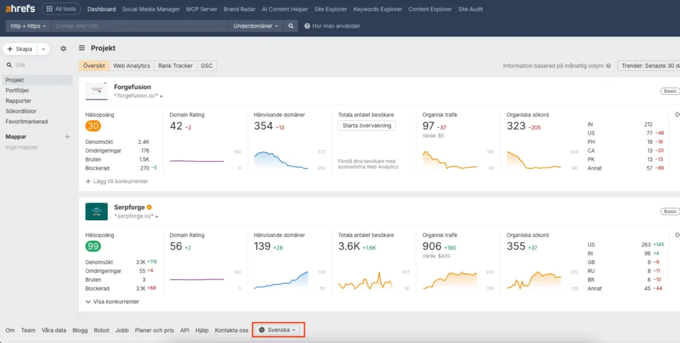
Task: Switch to the Web Analytics tab
Action: click(x=131, y=66)
